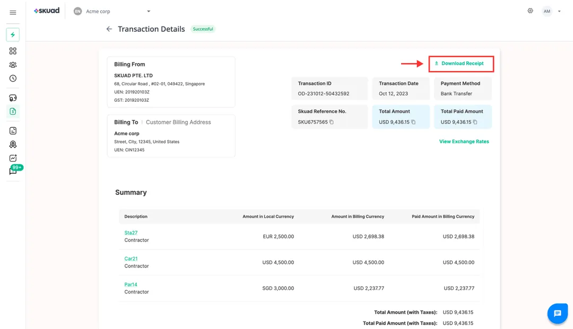View exchange rates
Viewport: 573px width, 329px height.
point(464,141)
